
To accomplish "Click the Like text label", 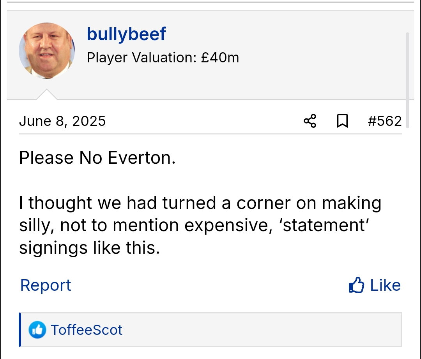I will point(385,285).
